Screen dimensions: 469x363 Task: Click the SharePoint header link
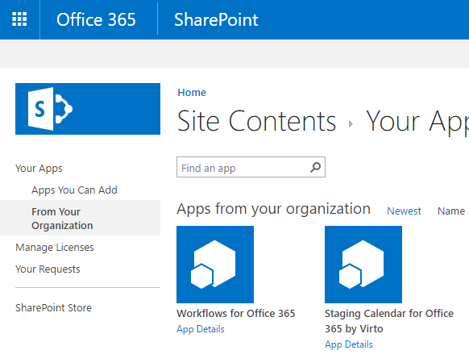coord(216,20)
